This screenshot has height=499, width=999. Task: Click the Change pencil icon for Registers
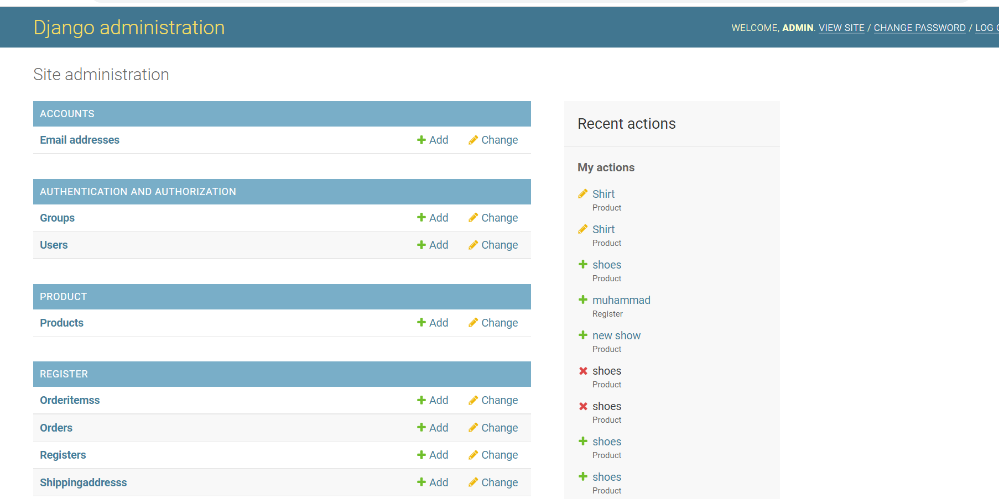click(x=473, y=455)
